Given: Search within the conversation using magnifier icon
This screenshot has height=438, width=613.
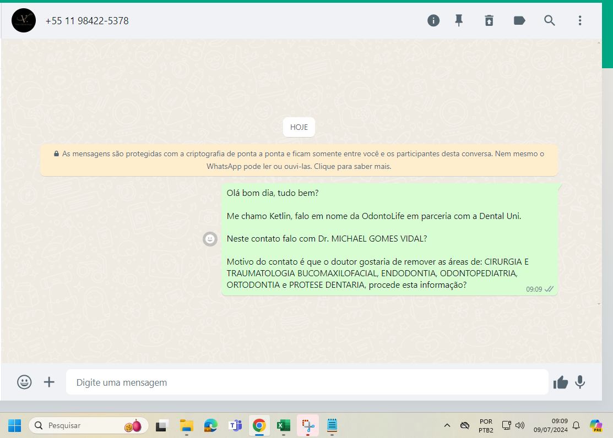Looking at the screenshot, I should [x=550, y=20].
